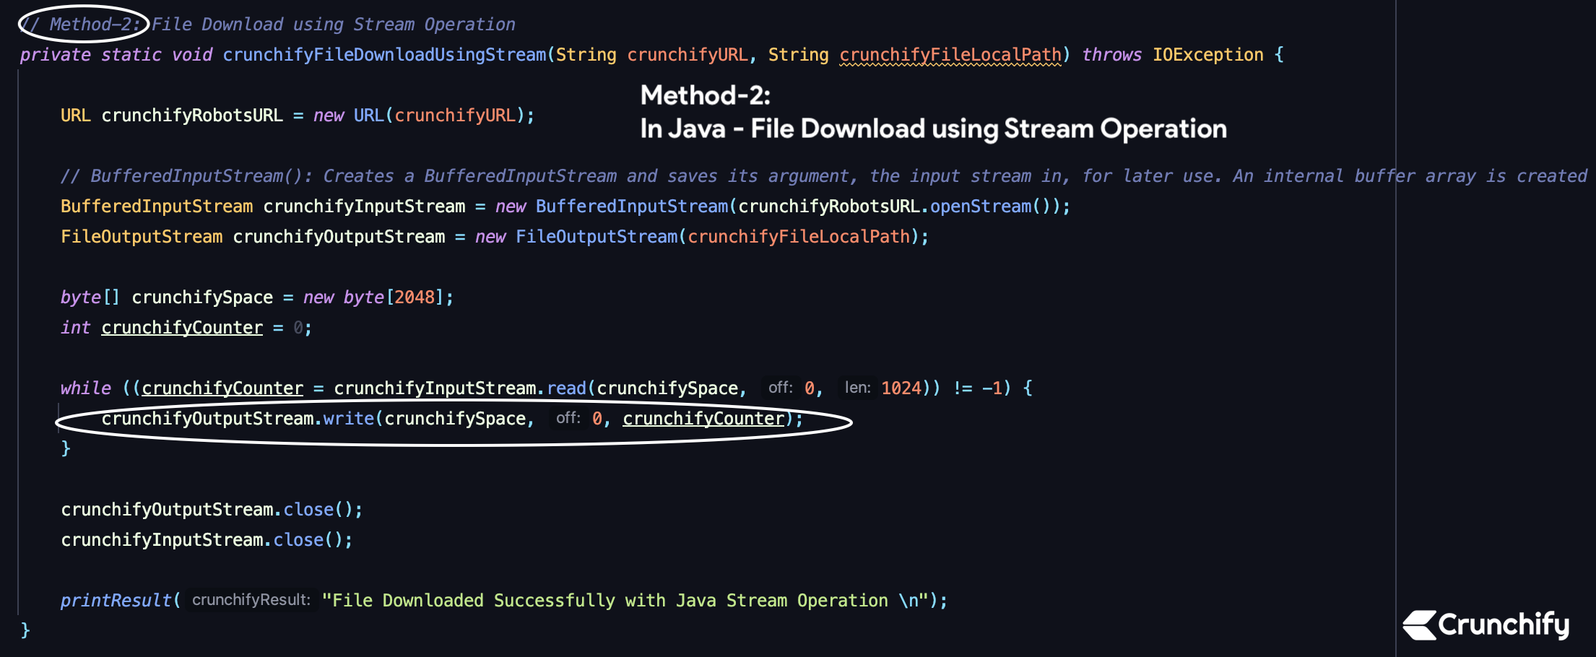1596x657 pixels.
Task: Click the read method on crunchifyInputStream
Action: point(566,388)
